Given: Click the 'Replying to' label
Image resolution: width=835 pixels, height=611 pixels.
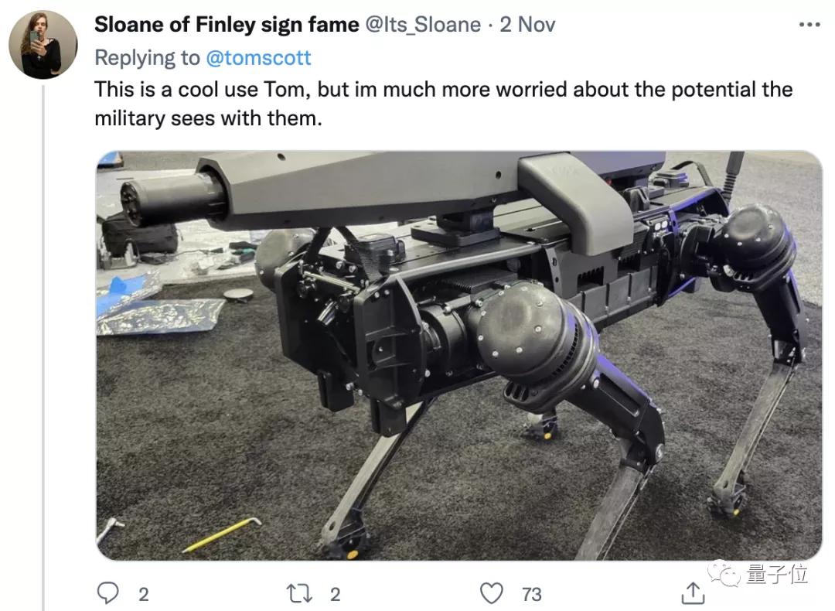Looking at the screenshot, I should pyautogui.click(x=147, y=57).
